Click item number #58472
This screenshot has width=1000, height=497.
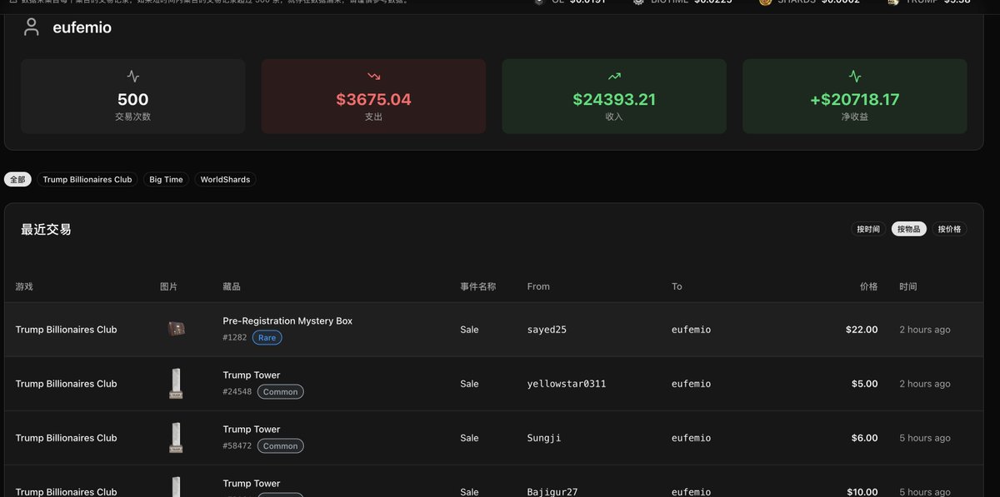point(237,446)
